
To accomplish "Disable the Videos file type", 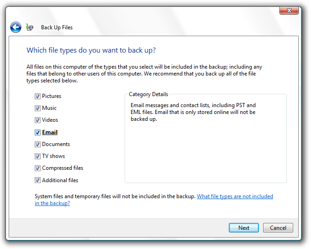I will pos(37,120).
